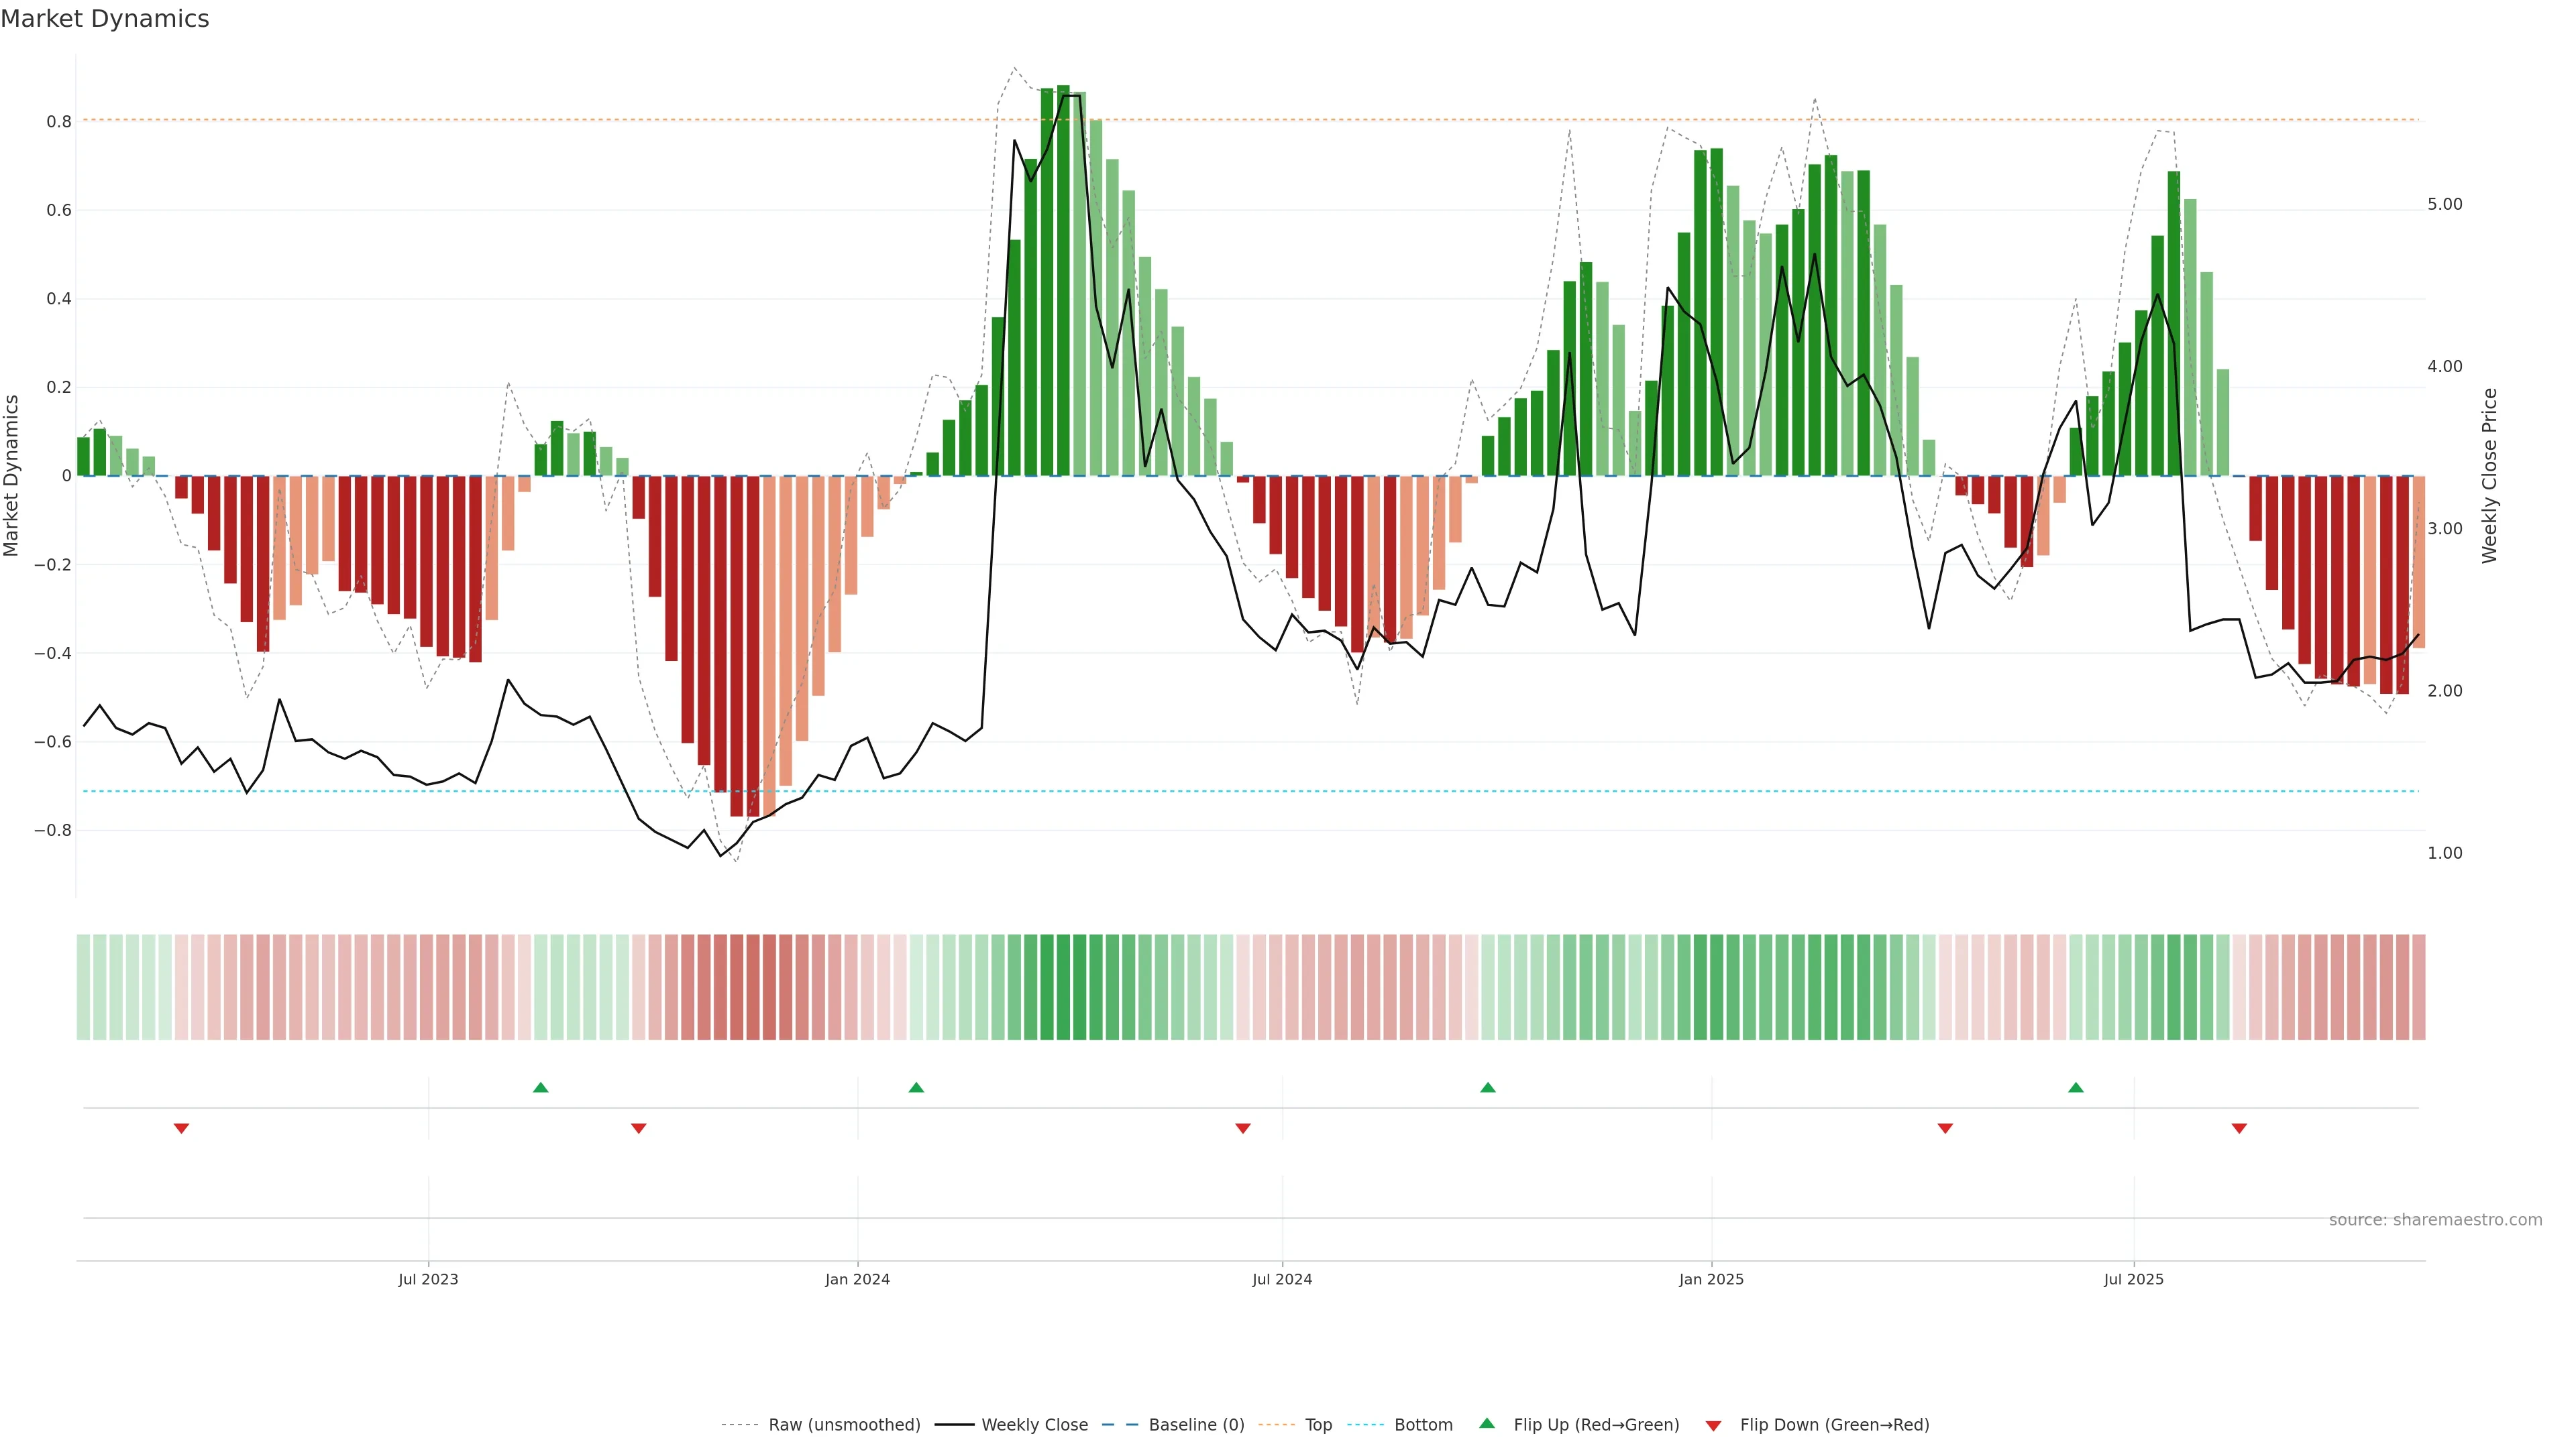Screen dimensions: 2576x1448
Task: Click the flip-down marker just before Jul 2024
Action: coord(1243,1128)
